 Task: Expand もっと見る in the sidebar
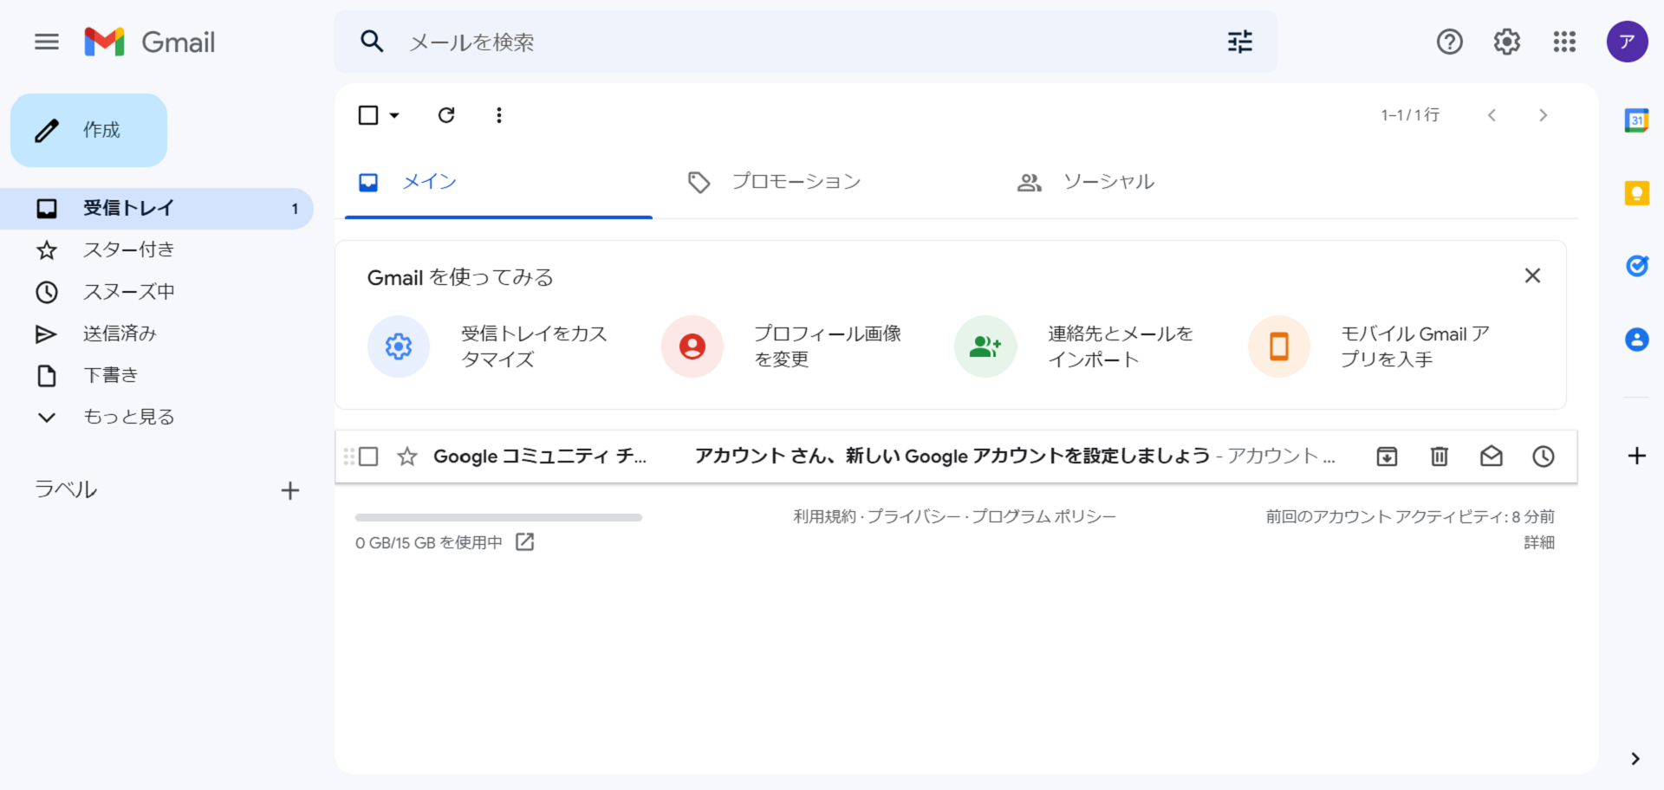coord(128,417)
